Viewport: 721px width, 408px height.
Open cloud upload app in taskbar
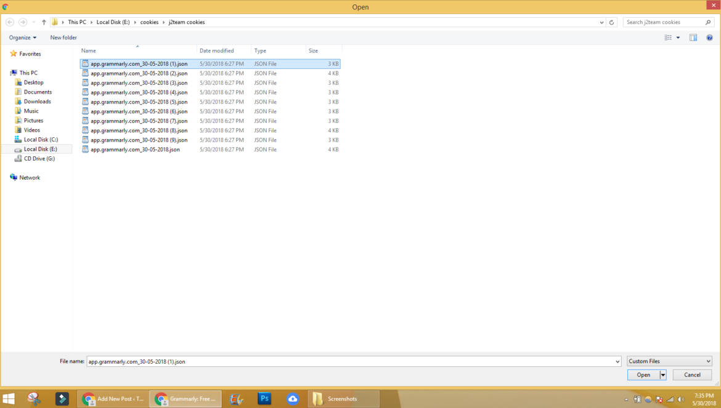click(x=293, y=399)
